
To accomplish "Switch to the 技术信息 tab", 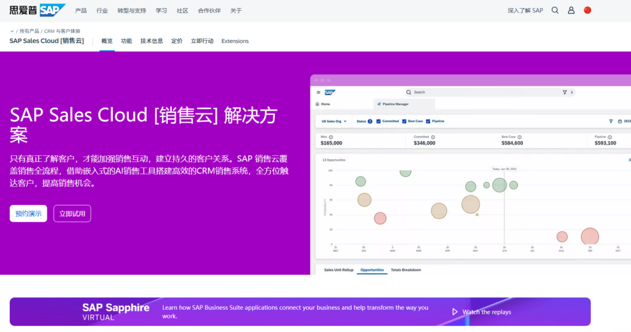I will point(152,41).
